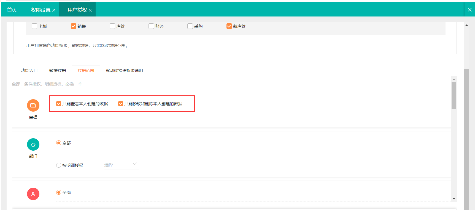Viewport: 475px width, 210px height.
Task: Close the 用户授权 tab with its X
Action: [x=90, y=10]
